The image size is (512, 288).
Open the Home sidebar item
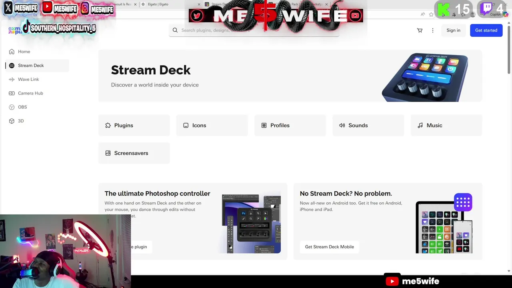pos(37,52)
